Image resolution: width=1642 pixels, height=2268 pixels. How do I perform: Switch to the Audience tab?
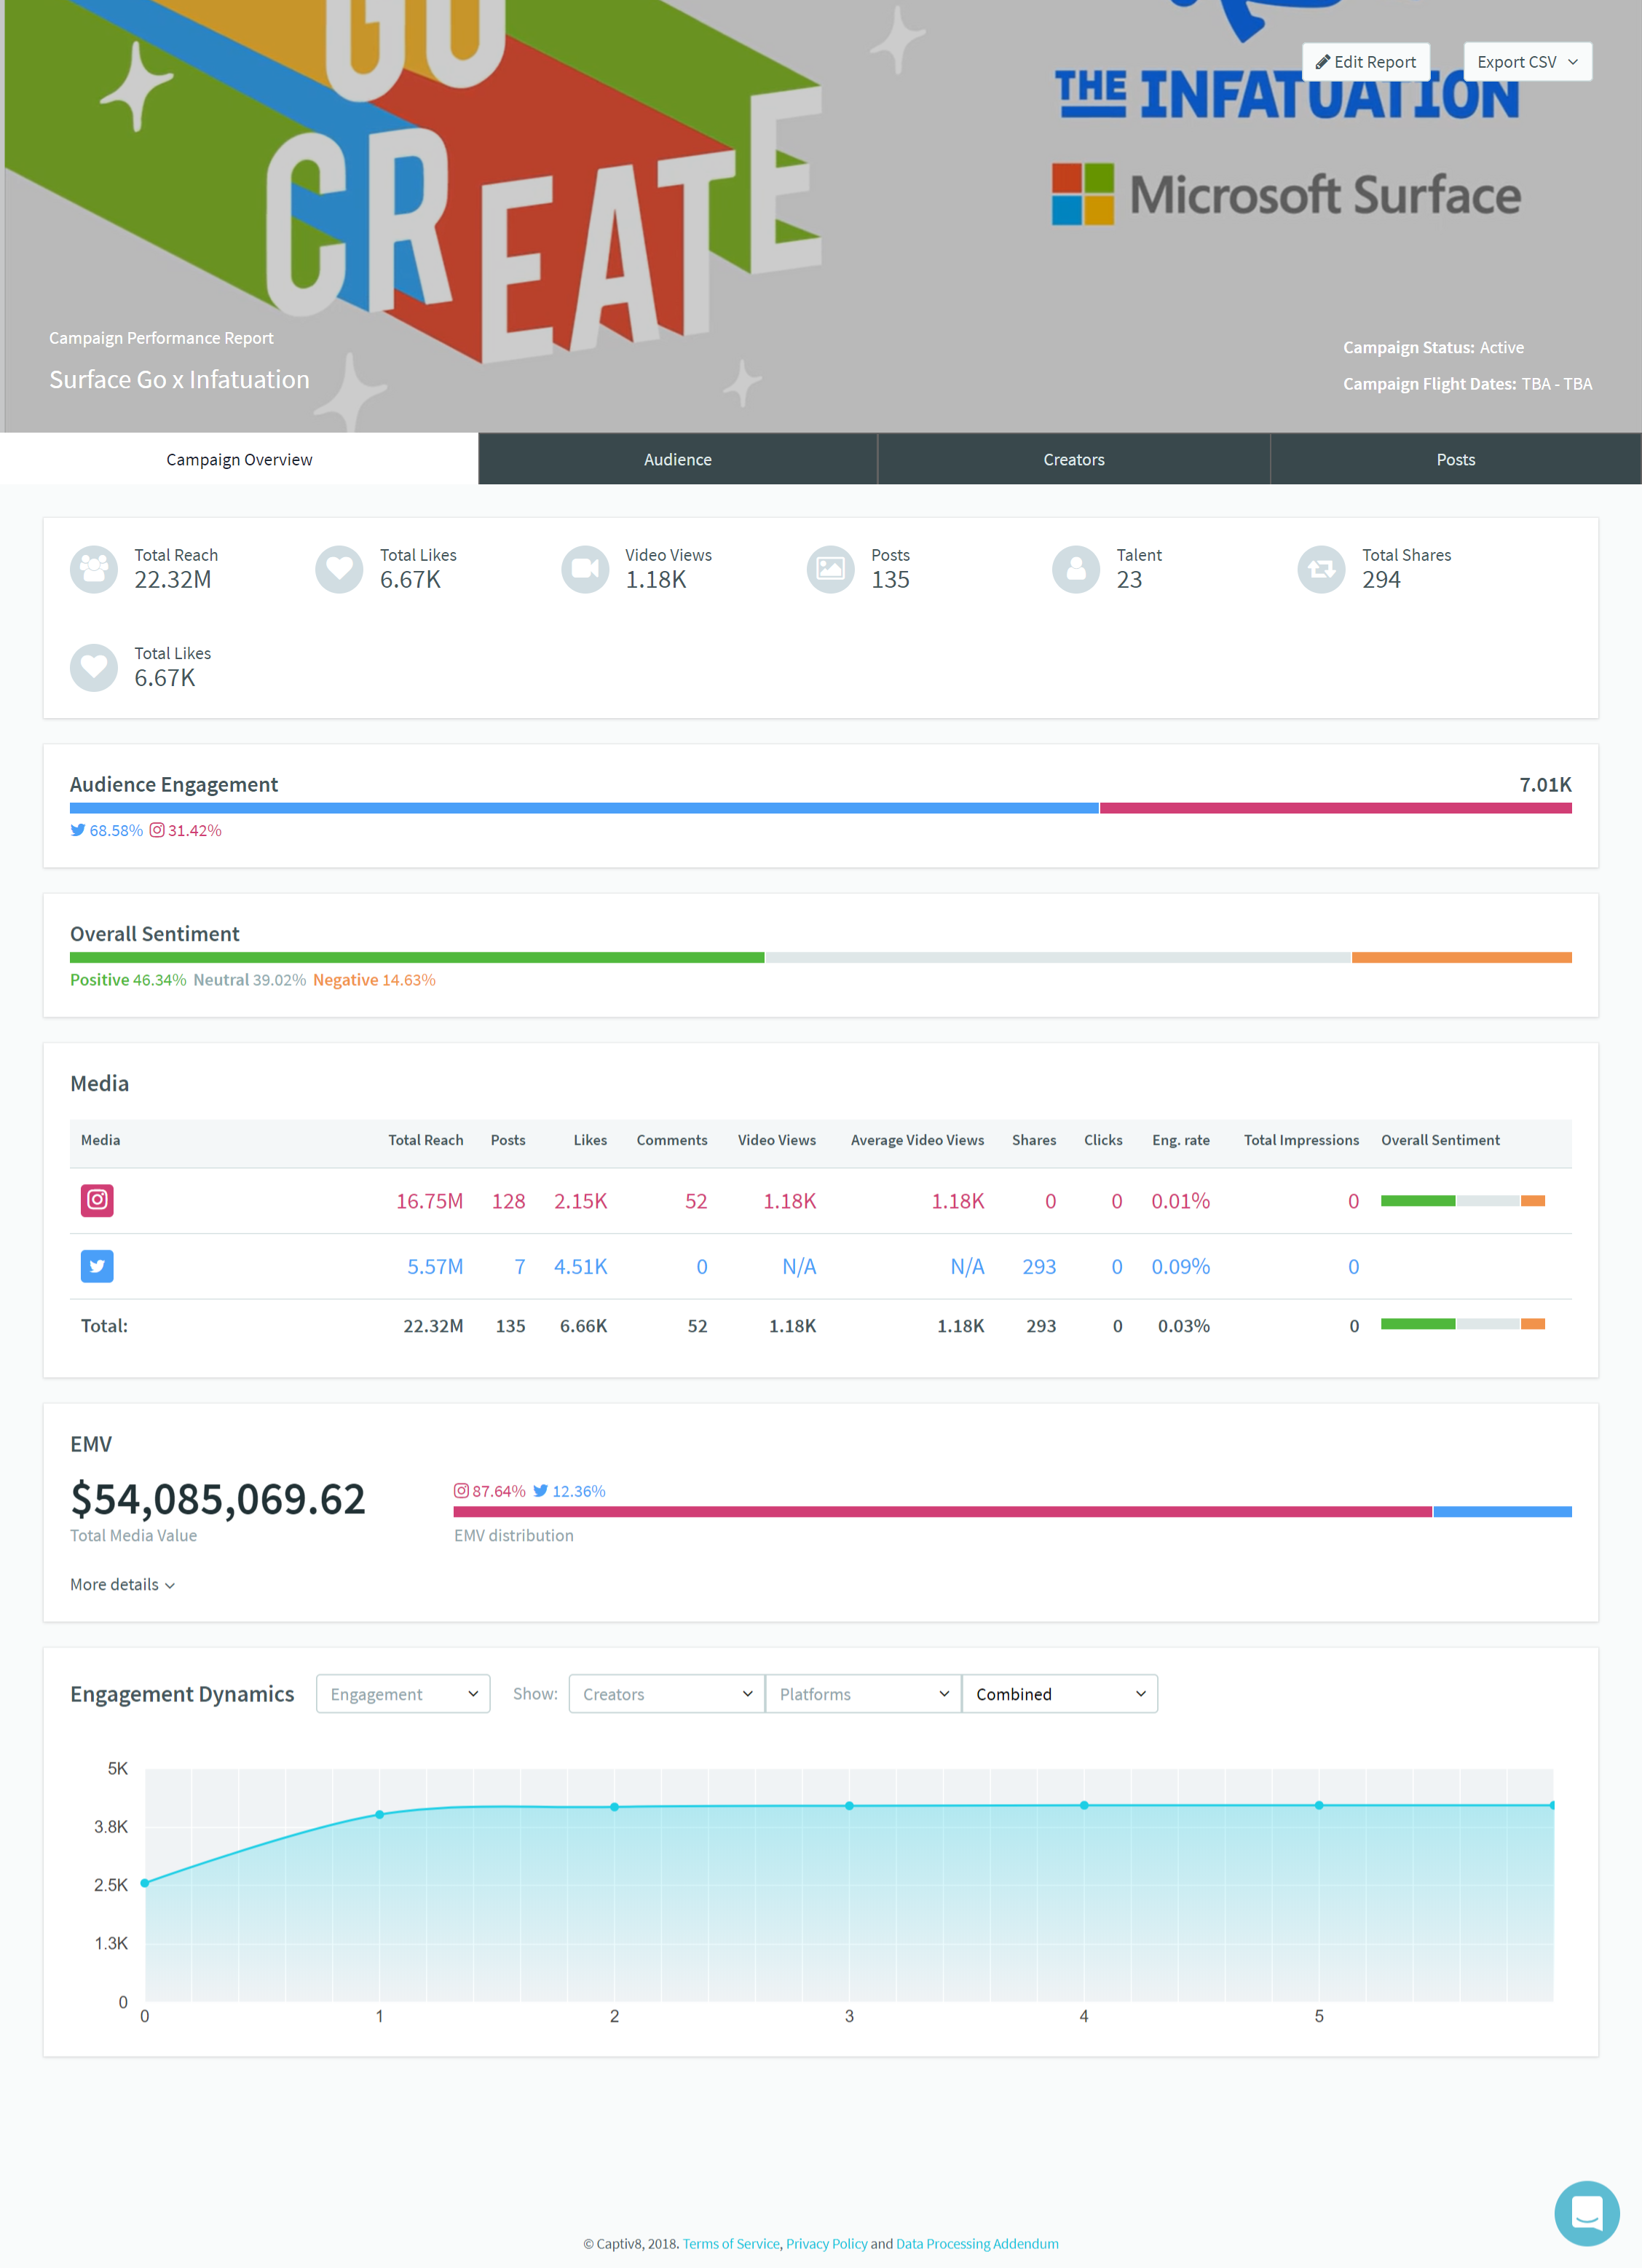[x=677, y=460]
